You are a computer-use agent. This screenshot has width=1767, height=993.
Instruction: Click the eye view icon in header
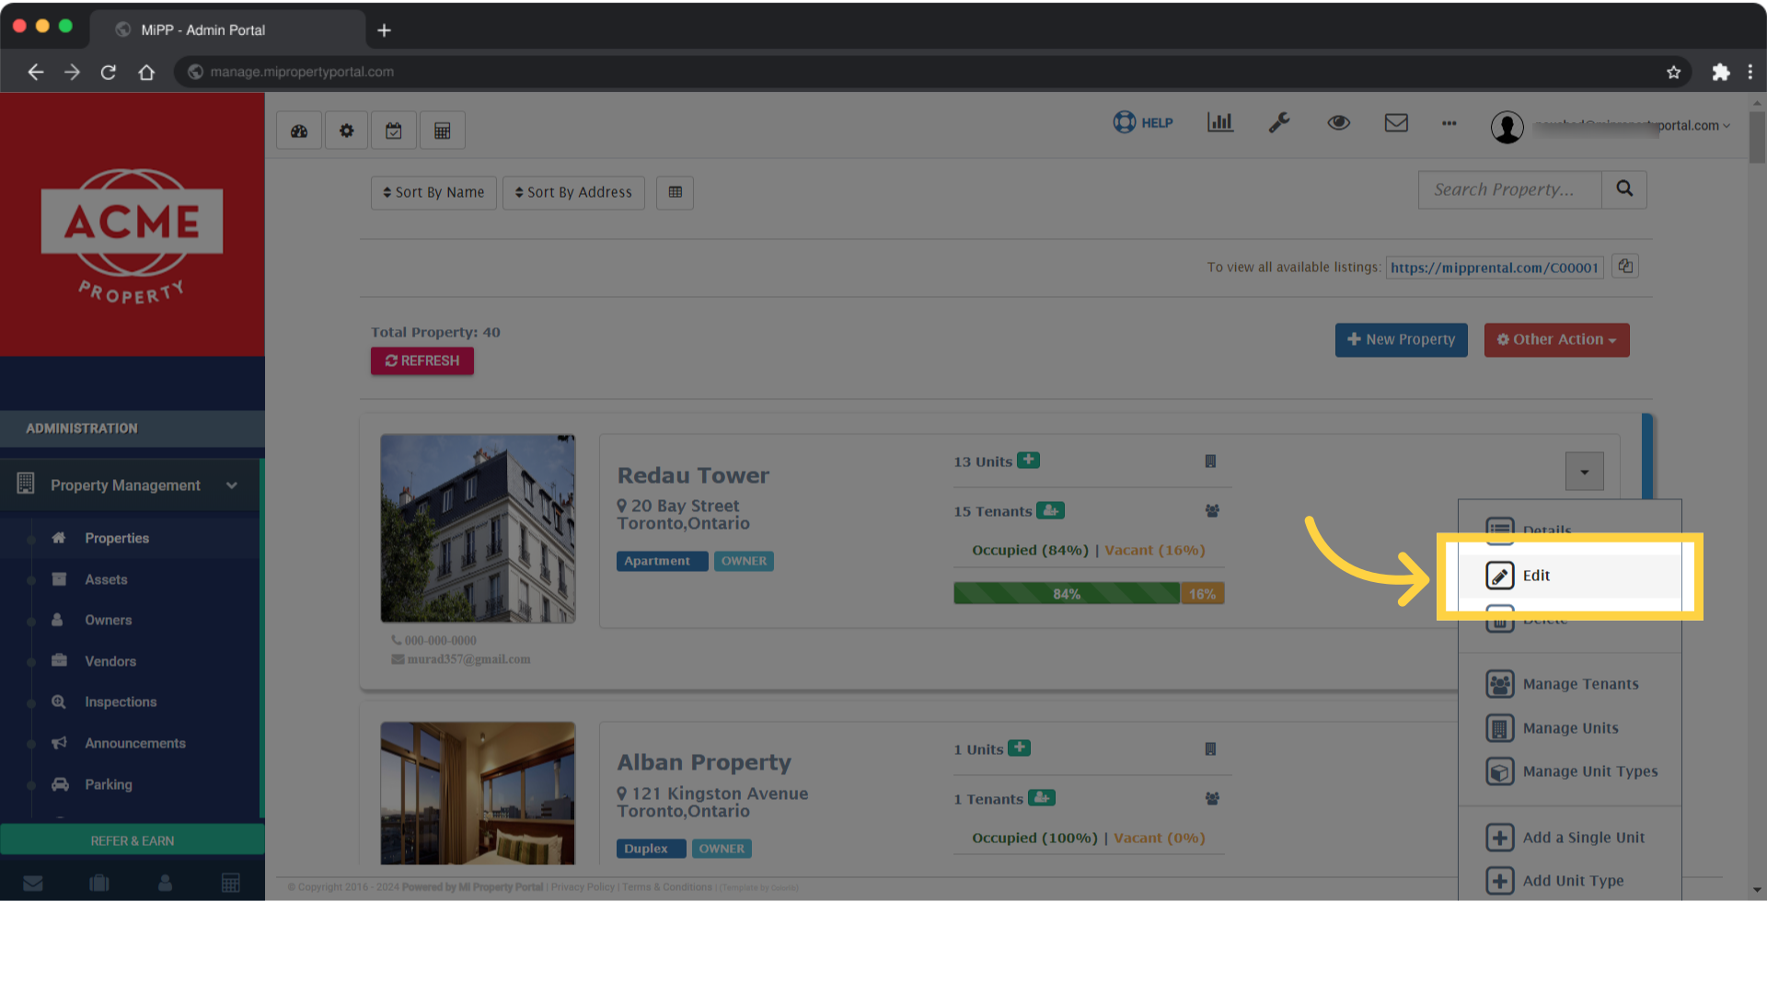(x=1338, y=122)
